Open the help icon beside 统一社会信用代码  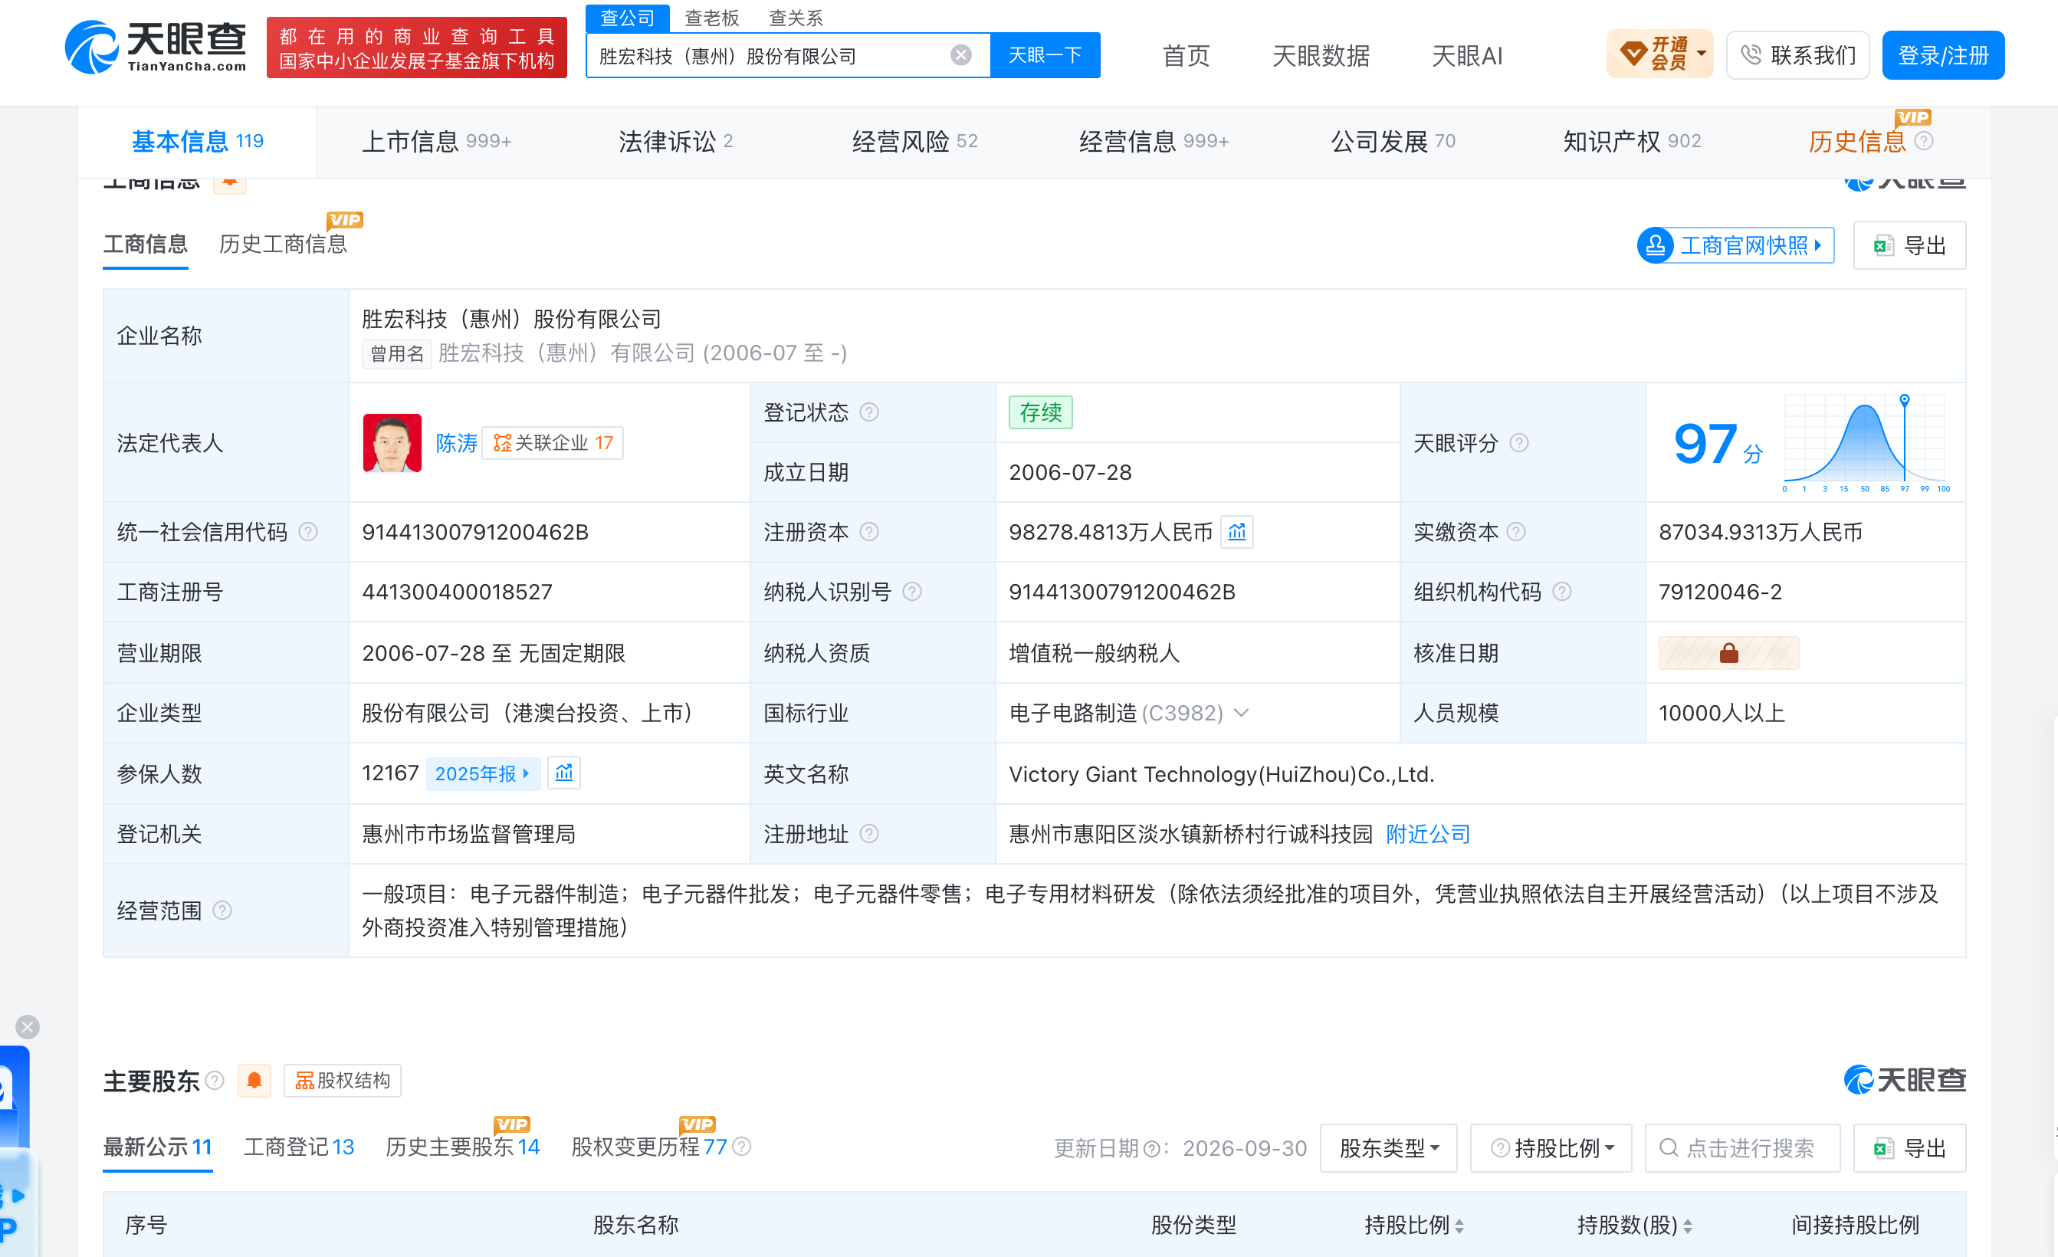point(308,531)
